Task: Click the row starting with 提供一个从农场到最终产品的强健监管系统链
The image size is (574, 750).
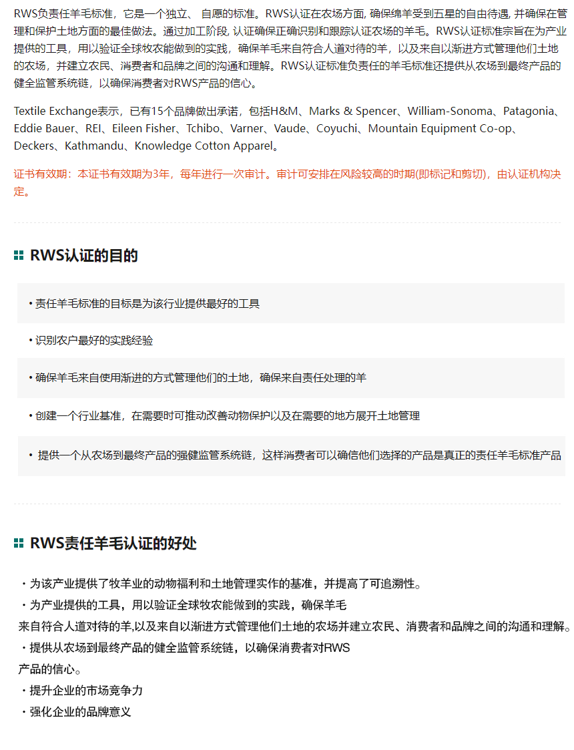Action: [298, 455]
